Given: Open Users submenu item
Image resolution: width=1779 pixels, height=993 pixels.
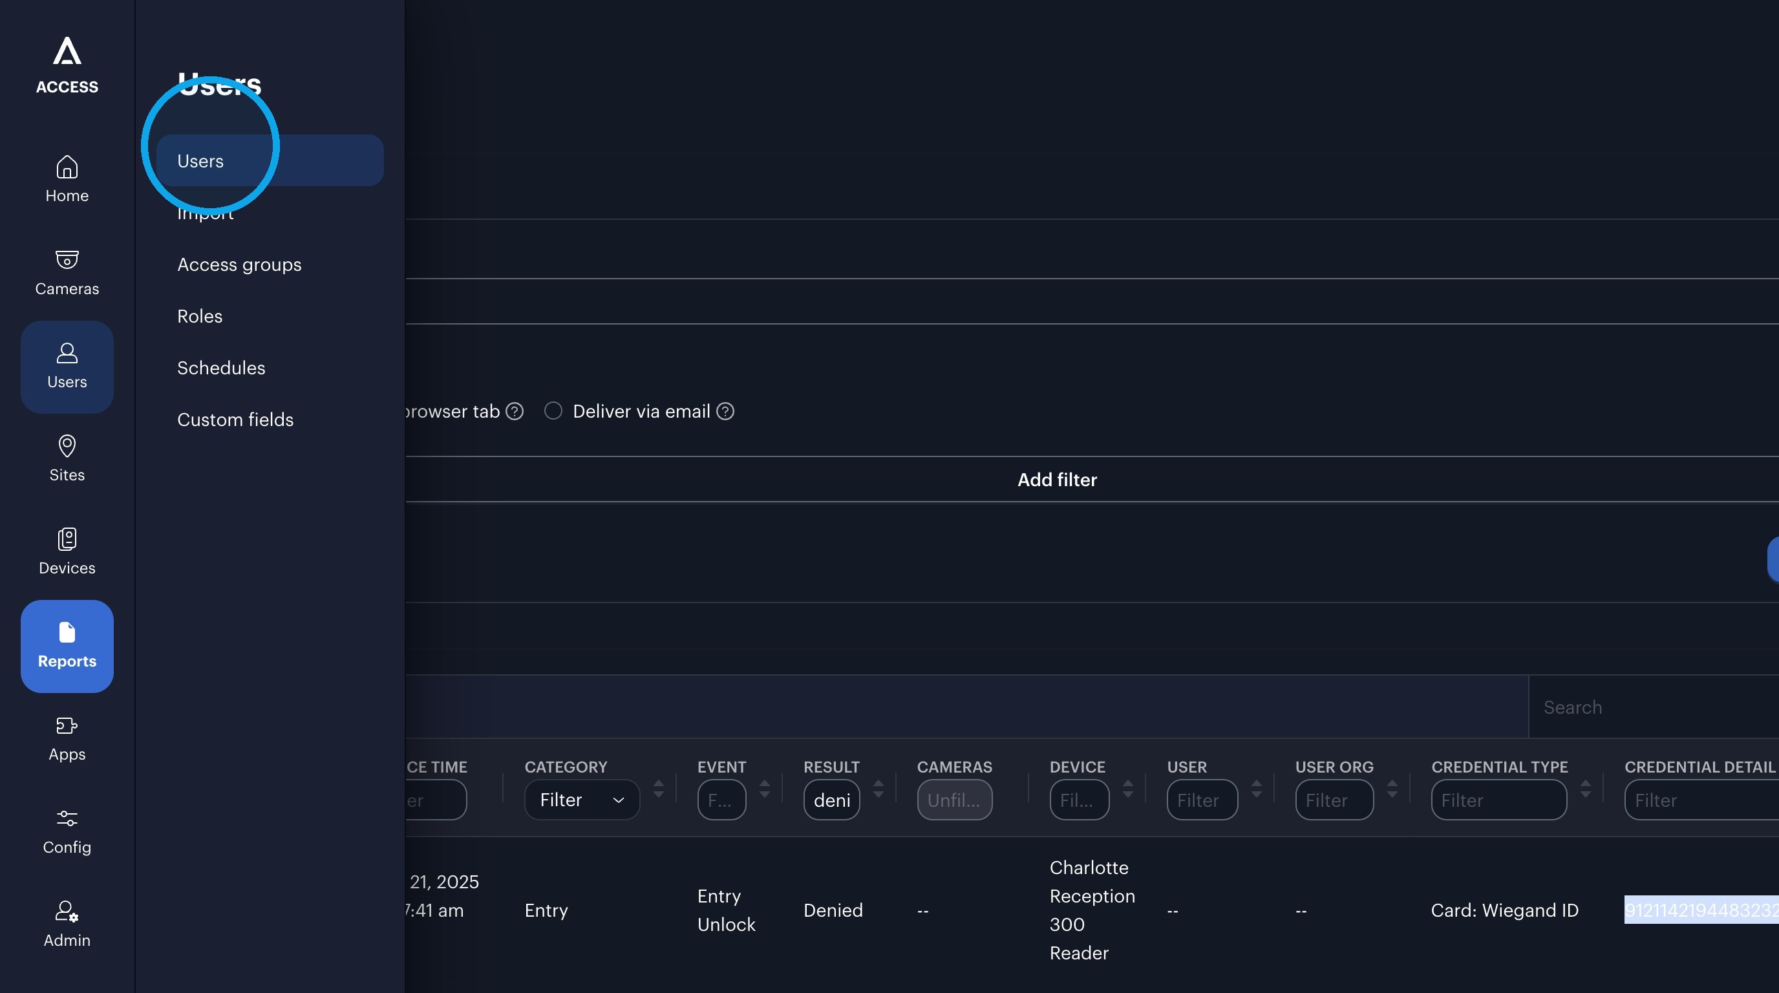Looking at the screenshot, I should pos(270,160).
